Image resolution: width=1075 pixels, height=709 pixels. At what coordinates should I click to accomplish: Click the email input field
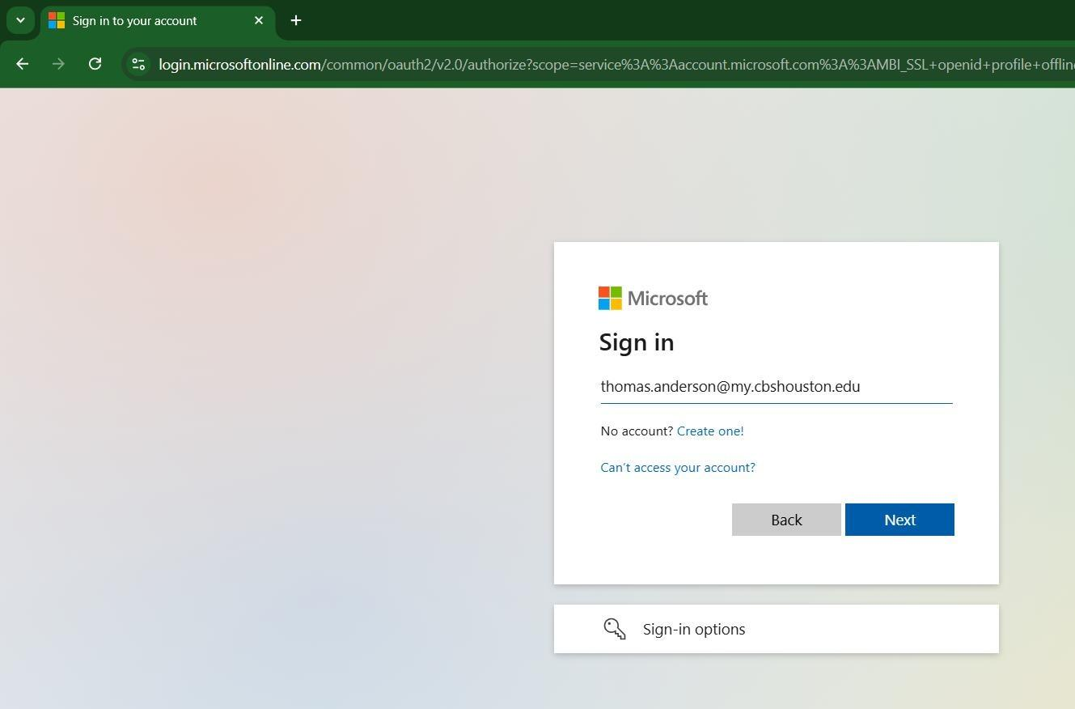tap(777, 386)
